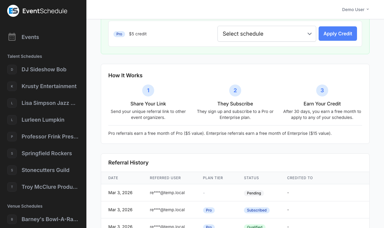Click the K avatar for Krusty Entertainment
The height and width of the screenshot is (228, 384).
[x=12, y=86]
